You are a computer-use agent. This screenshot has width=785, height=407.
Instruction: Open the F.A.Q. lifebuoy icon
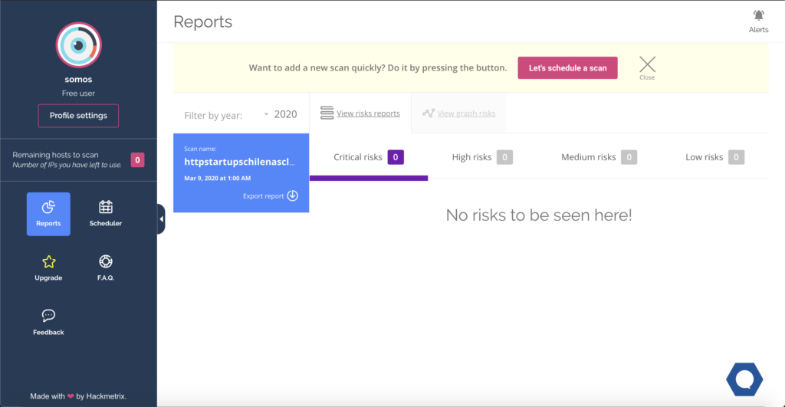pyautogui.click(x=106, y=262)
